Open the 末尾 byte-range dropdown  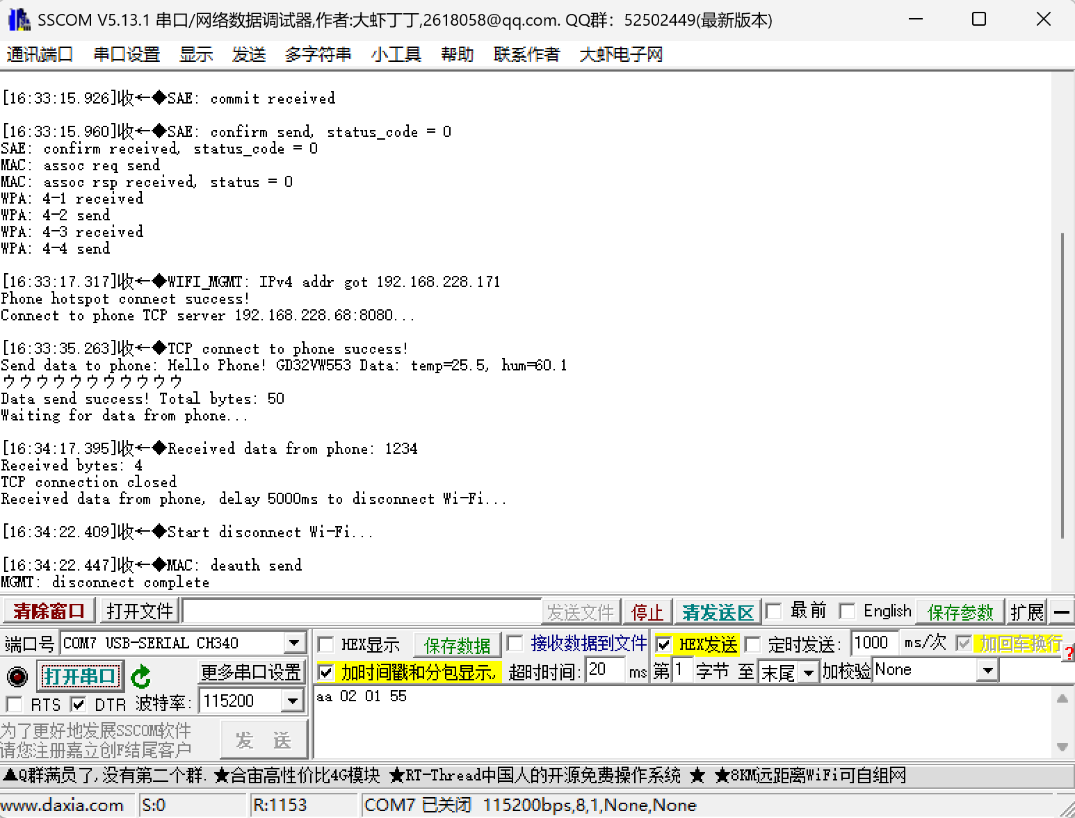[808, 673]
